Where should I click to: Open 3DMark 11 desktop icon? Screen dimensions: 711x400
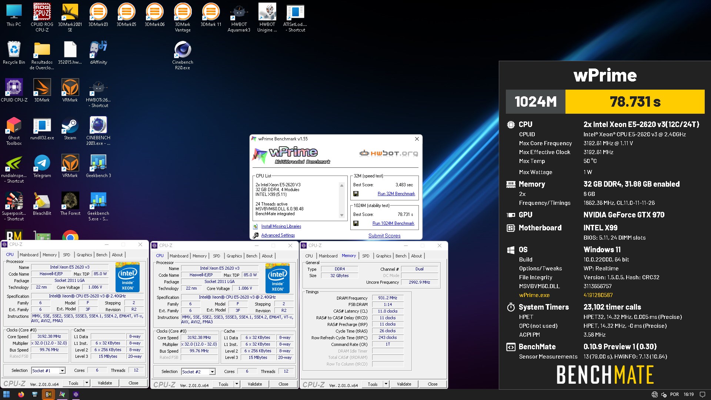click(x=211, y=15)
